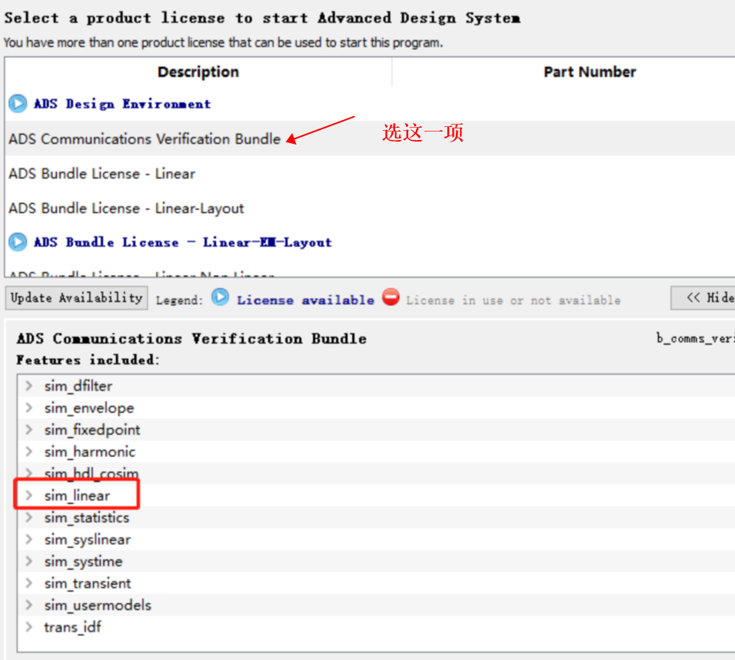Expand the sim_statistics feature
This screenshot has height=660, width=735.
click(x=29, y=518)
